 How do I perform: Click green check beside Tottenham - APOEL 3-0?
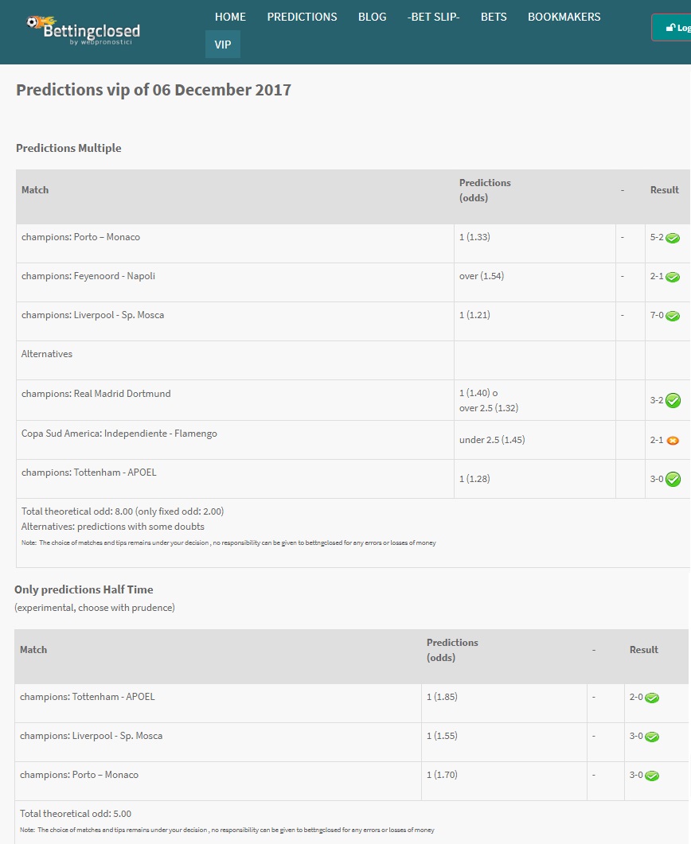click(673, 479)
